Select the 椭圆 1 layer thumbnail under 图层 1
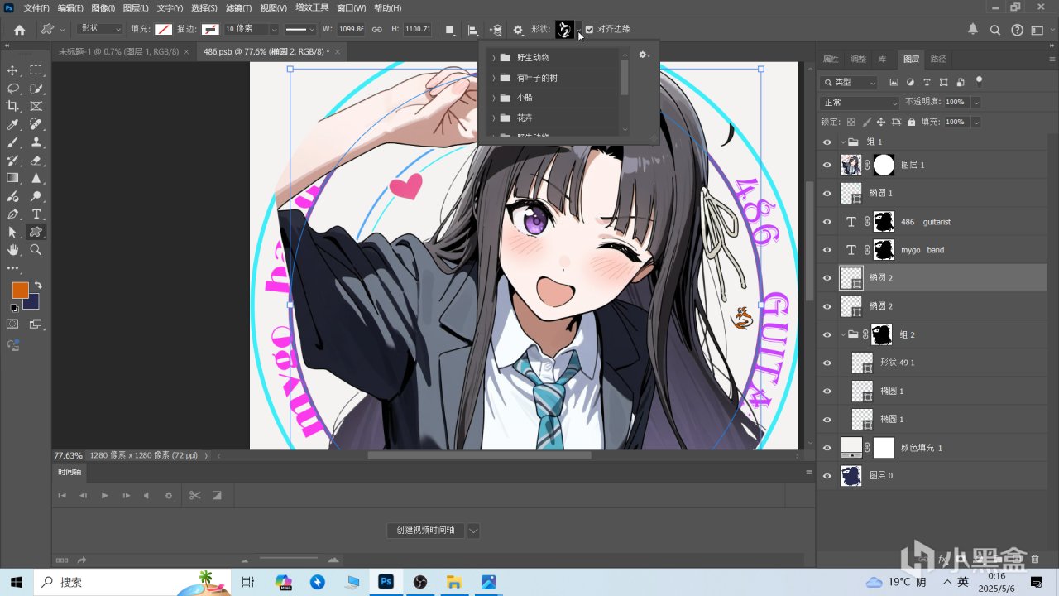This screenshot has width=1059, height=596. tap(851, 193)
